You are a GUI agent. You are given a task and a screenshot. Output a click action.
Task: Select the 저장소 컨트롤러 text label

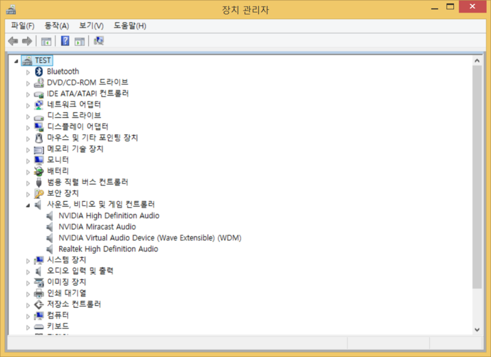click(74, 304)
